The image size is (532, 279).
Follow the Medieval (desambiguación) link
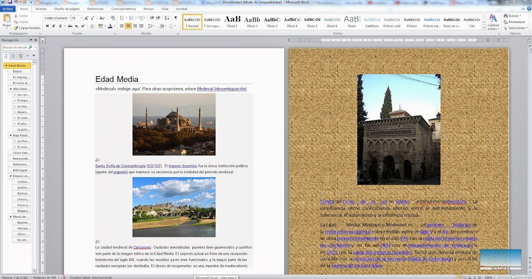tap(221, 89)
